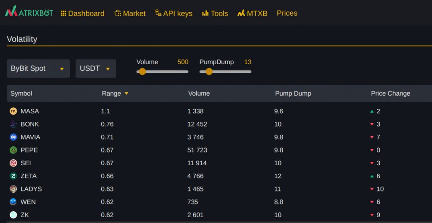Open the Tools menu
432x223 pixels.
tap(215, 13)
